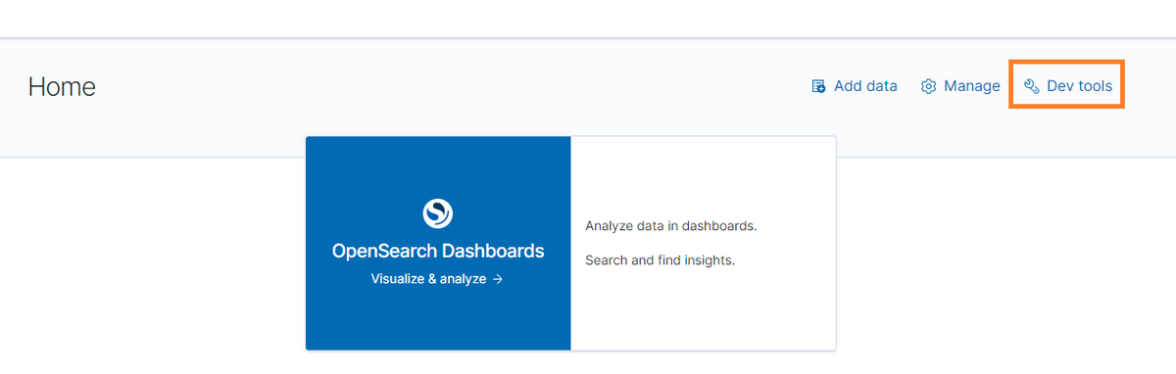The height and width of the screenshot is (374, 1176).
Task: Click the Add data document icon
Action: tap(818, 86)
